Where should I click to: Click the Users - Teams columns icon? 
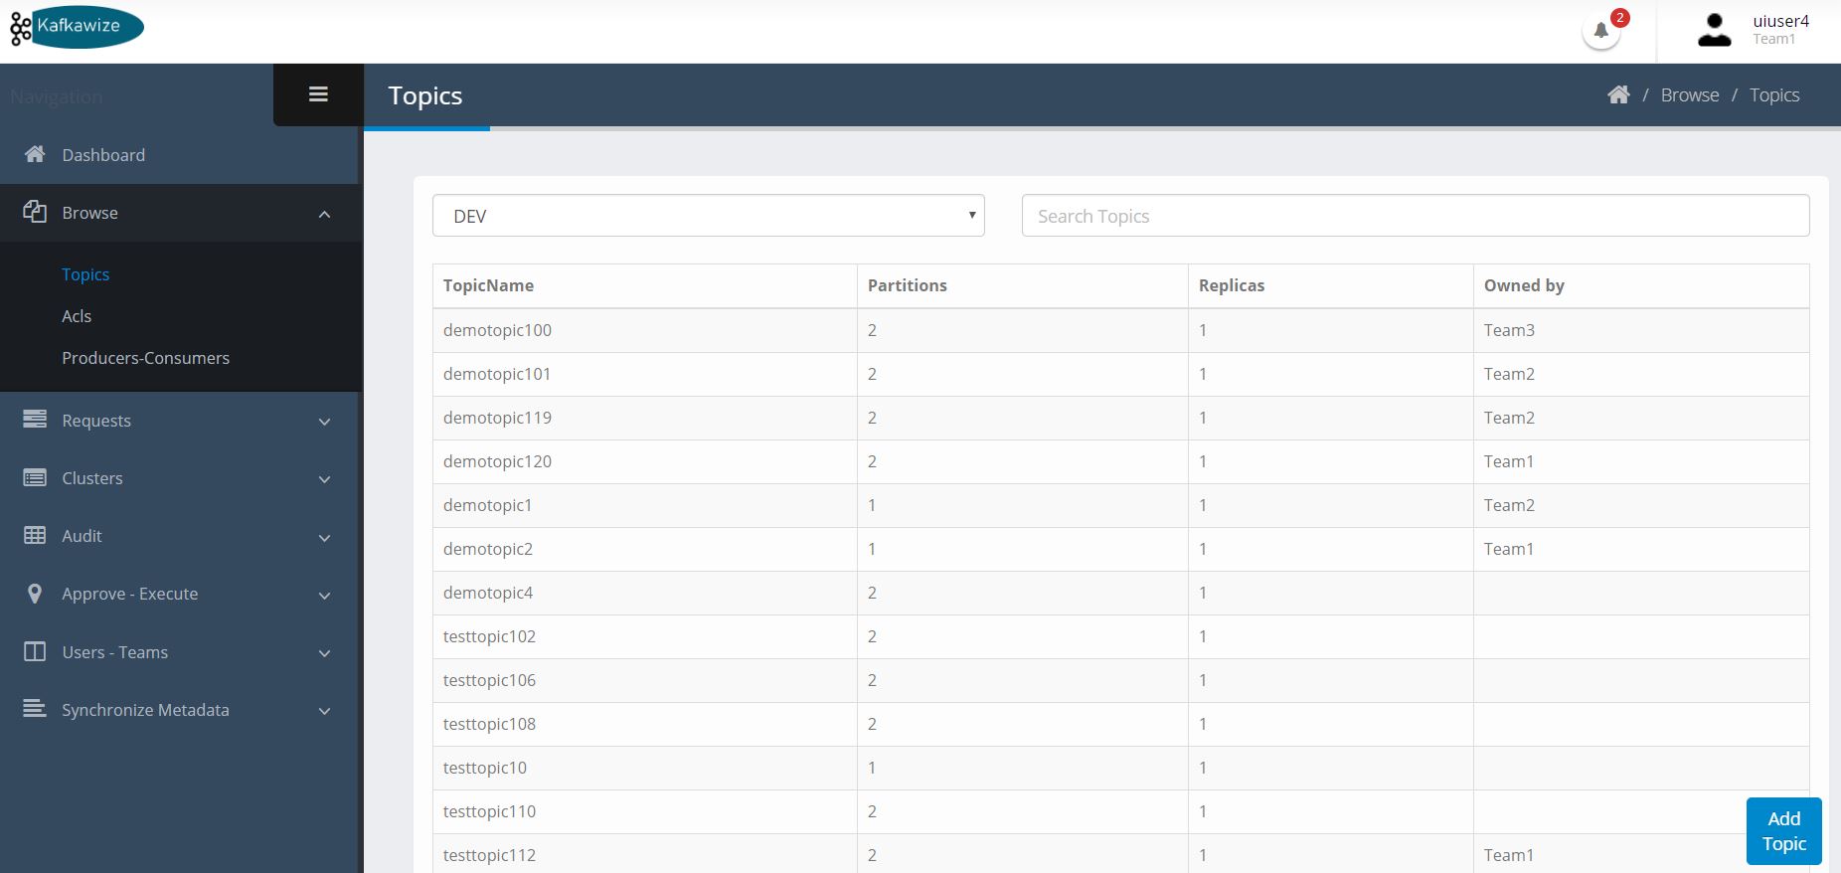point(35,651)
